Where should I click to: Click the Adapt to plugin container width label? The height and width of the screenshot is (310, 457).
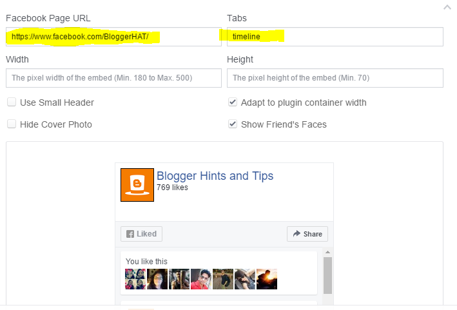(x=304, y=102)
